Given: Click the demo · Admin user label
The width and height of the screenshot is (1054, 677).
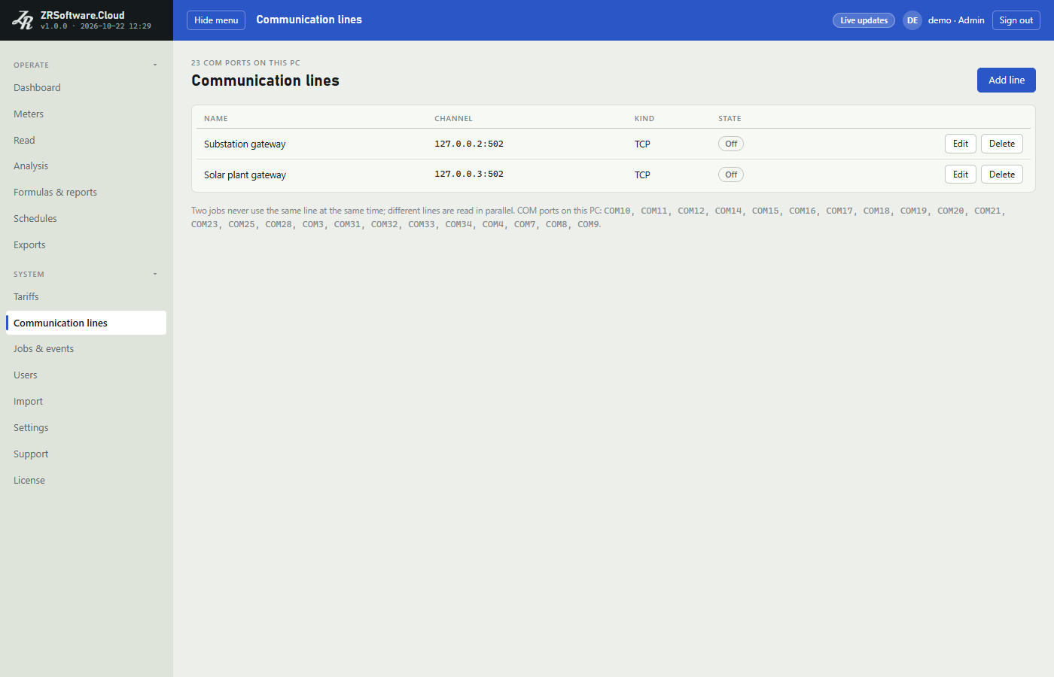Looking at the screenshot, I should pos(956,20).
